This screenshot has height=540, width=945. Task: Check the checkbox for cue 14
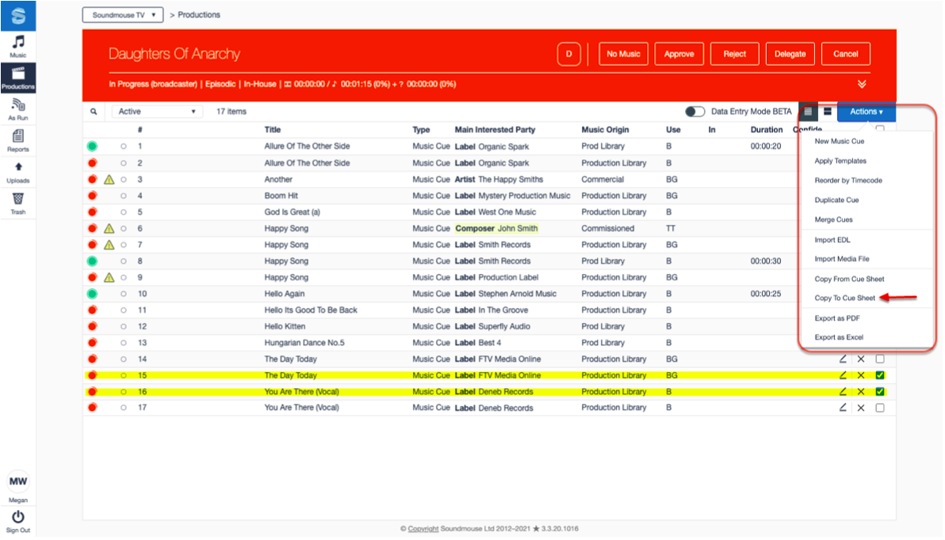click(880, 359)
